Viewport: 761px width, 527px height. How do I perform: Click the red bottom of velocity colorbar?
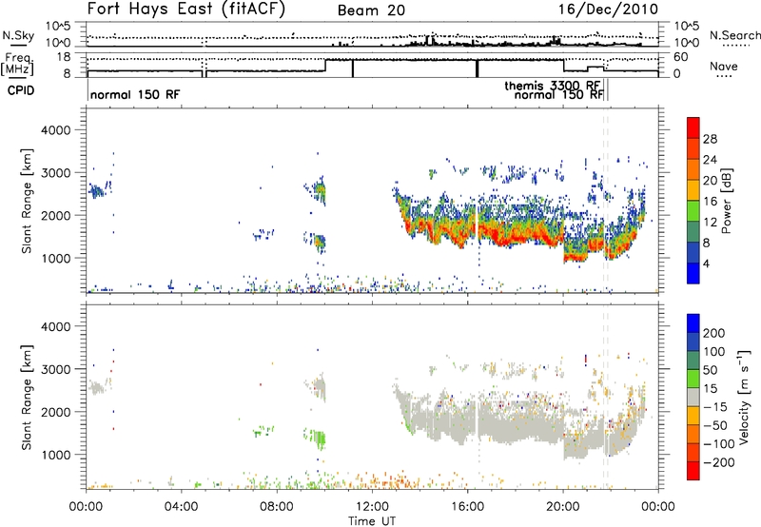click(x=693, y=471)
